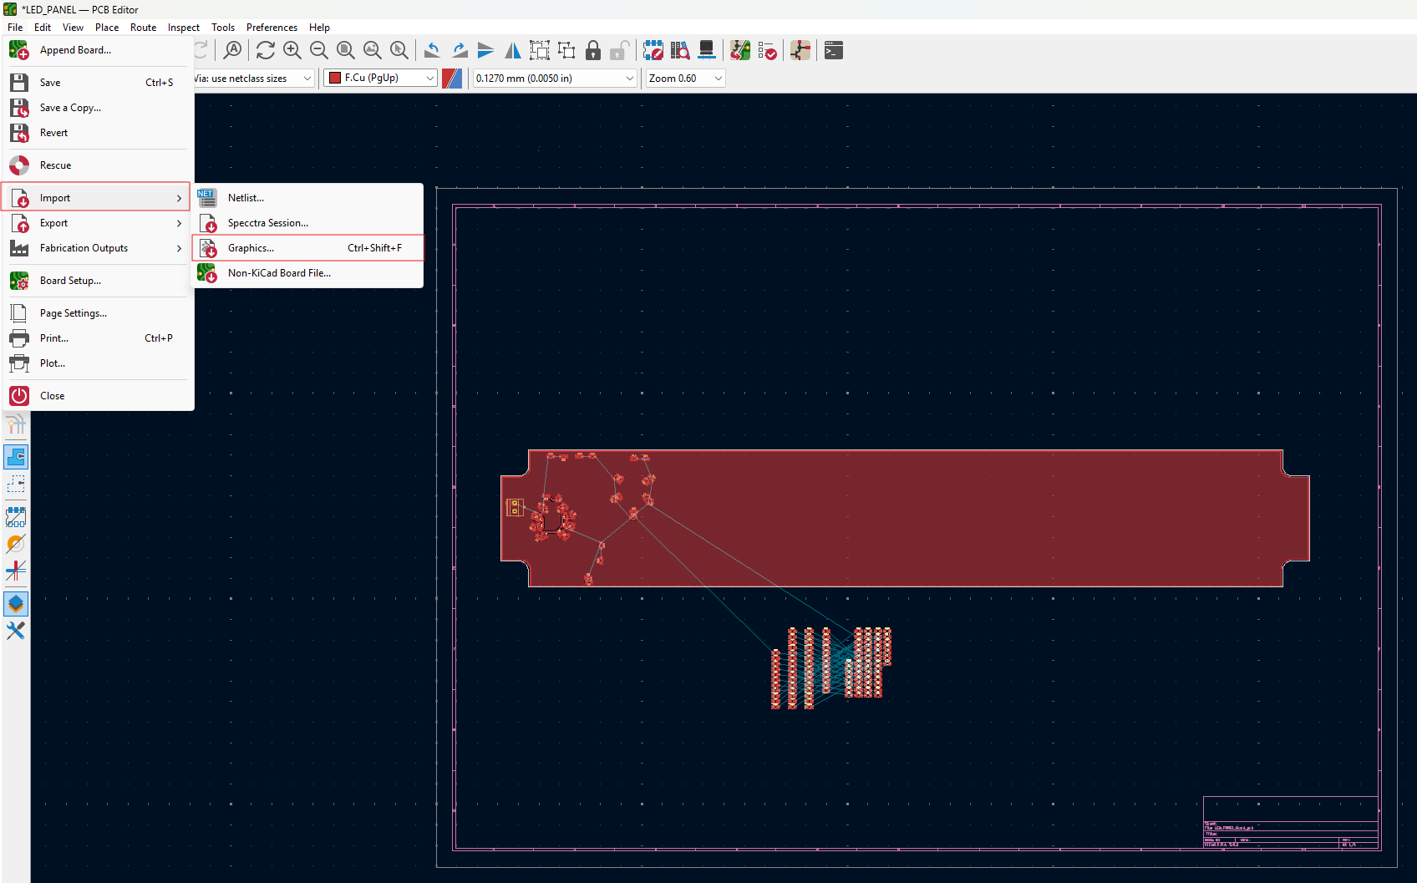
Task: Click the Lock items padlock icon
Action: [x=593, y=50]
